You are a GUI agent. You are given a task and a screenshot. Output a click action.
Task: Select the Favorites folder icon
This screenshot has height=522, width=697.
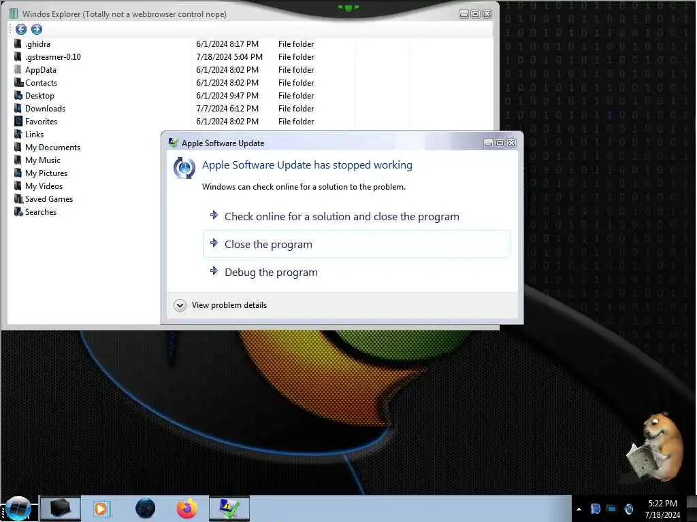(x=18, y=121)
